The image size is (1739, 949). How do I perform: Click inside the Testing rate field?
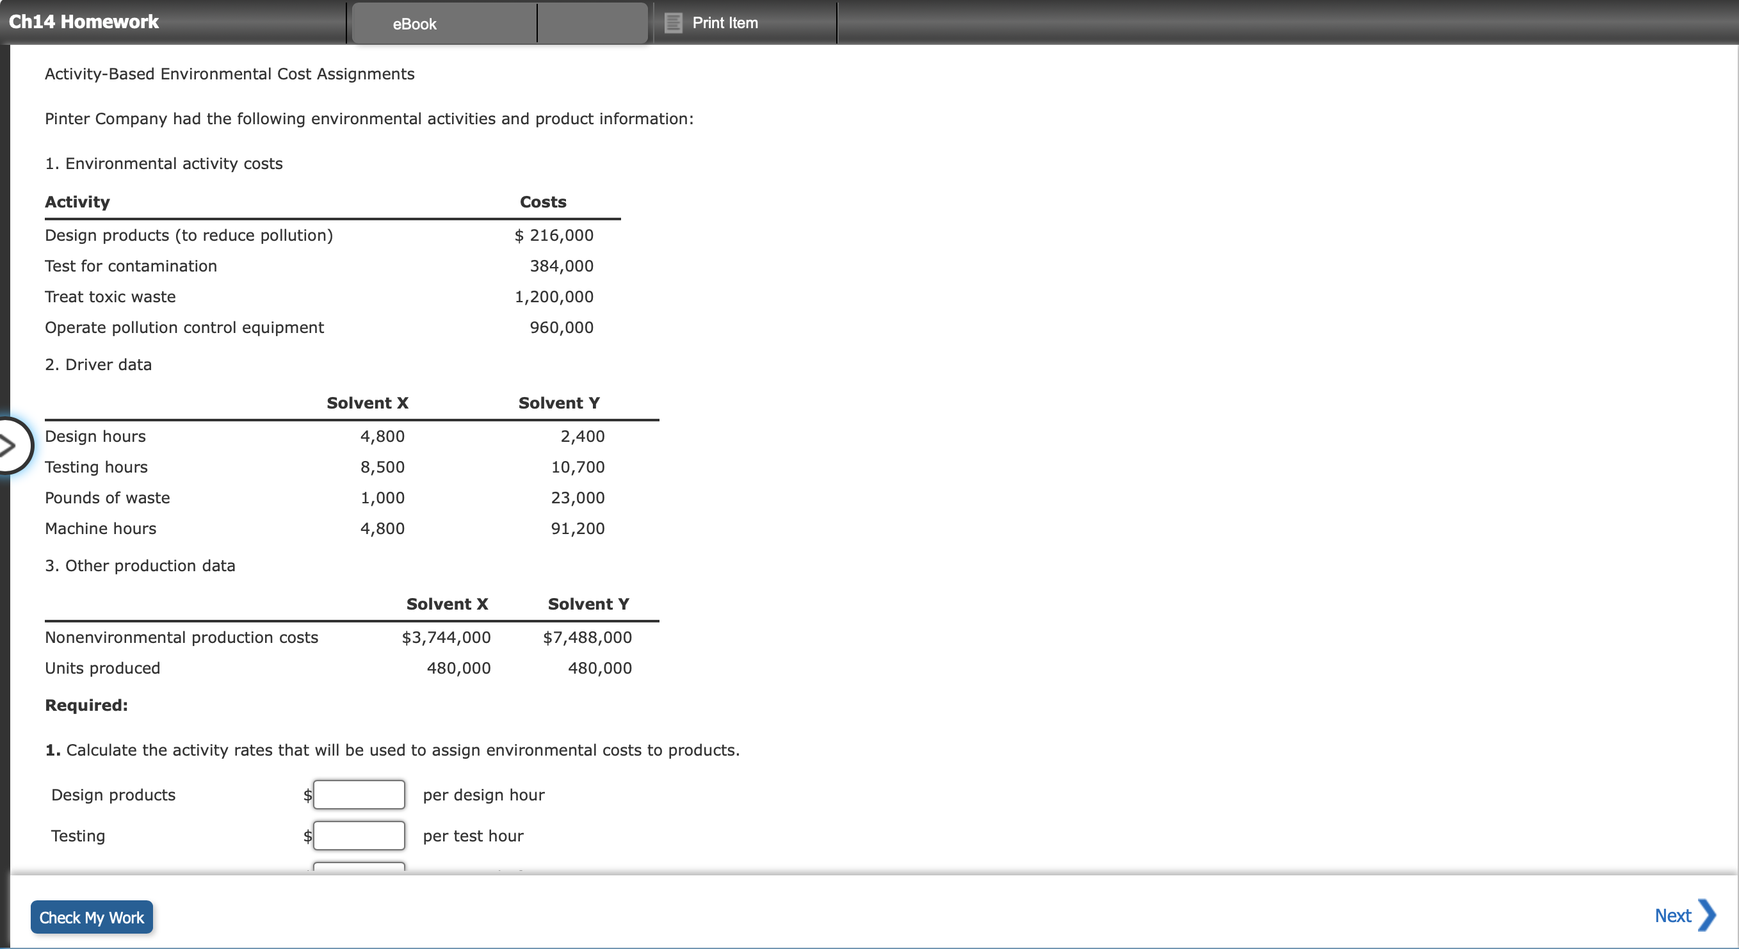(358, 836)
